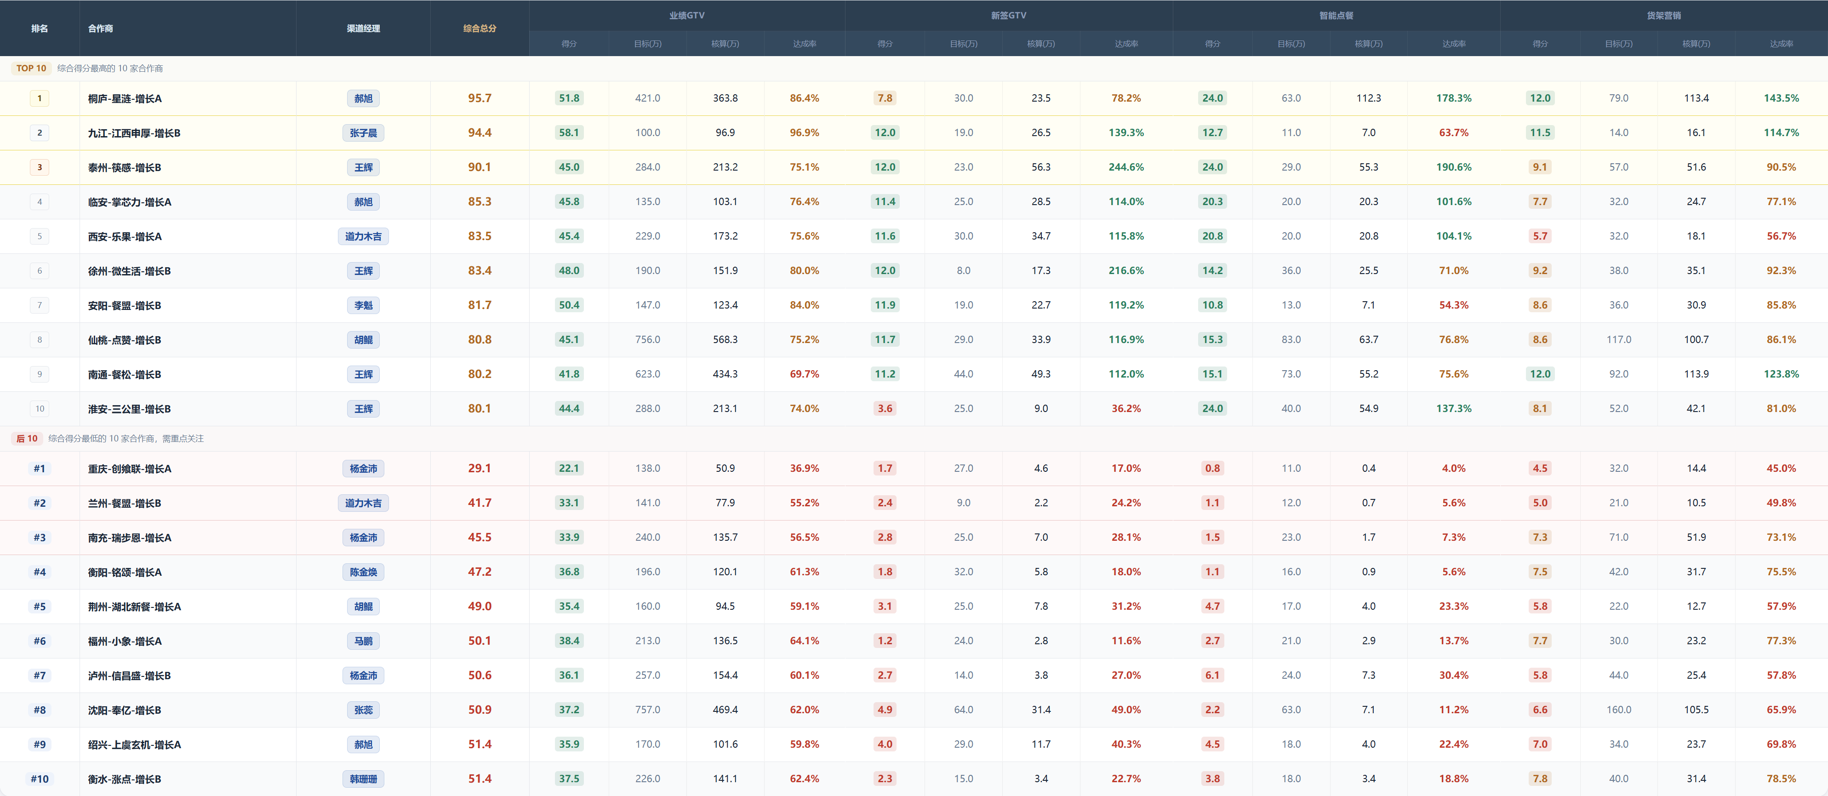Click the 智能点餐 group header
Screen dimensions: 1828x796
pyautogui.click(x=1336, y=15)
